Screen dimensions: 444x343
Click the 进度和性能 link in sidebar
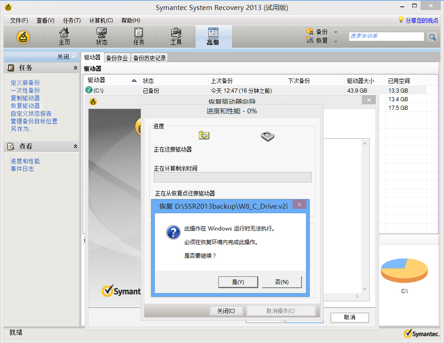[25, 161]
